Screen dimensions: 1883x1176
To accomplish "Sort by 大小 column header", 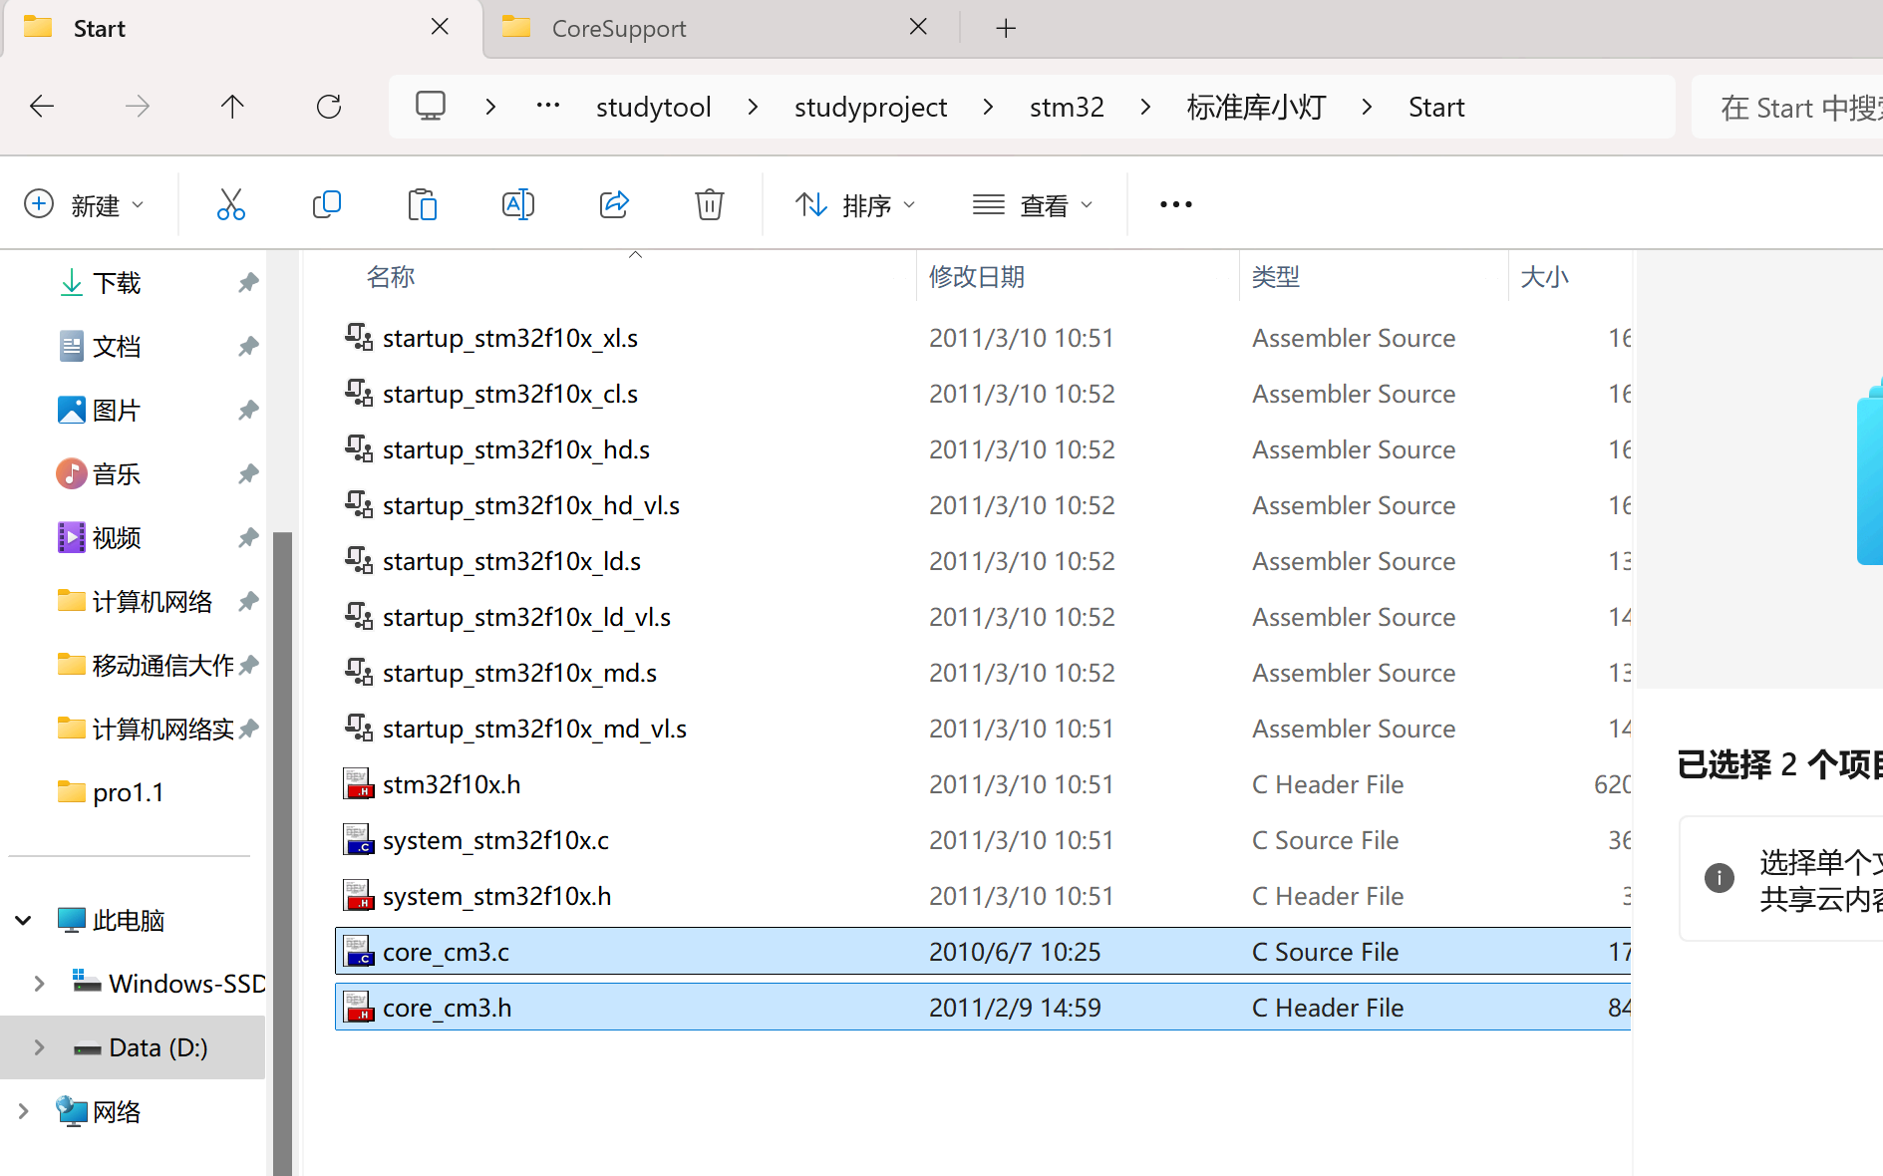I will (x=1544, y=276).
